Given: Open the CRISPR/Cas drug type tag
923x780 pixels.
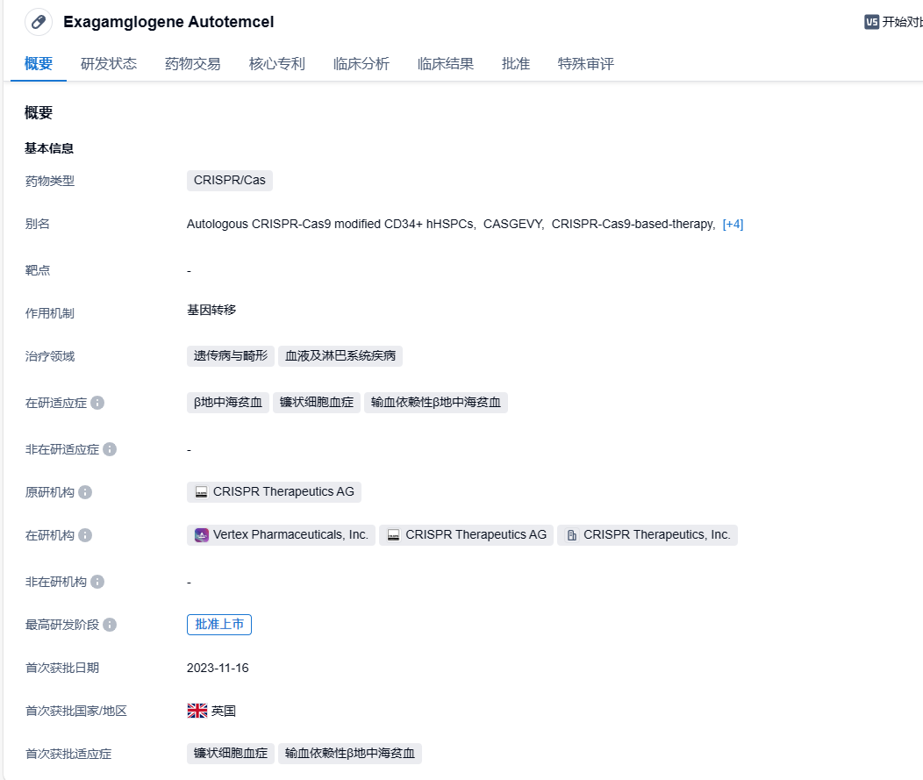Looking at the screenshot, I should (230, 181).
